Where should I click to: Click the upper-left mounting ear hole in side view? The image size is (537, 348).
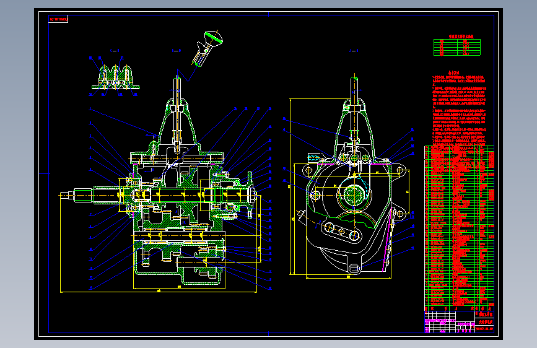[308, 170]
